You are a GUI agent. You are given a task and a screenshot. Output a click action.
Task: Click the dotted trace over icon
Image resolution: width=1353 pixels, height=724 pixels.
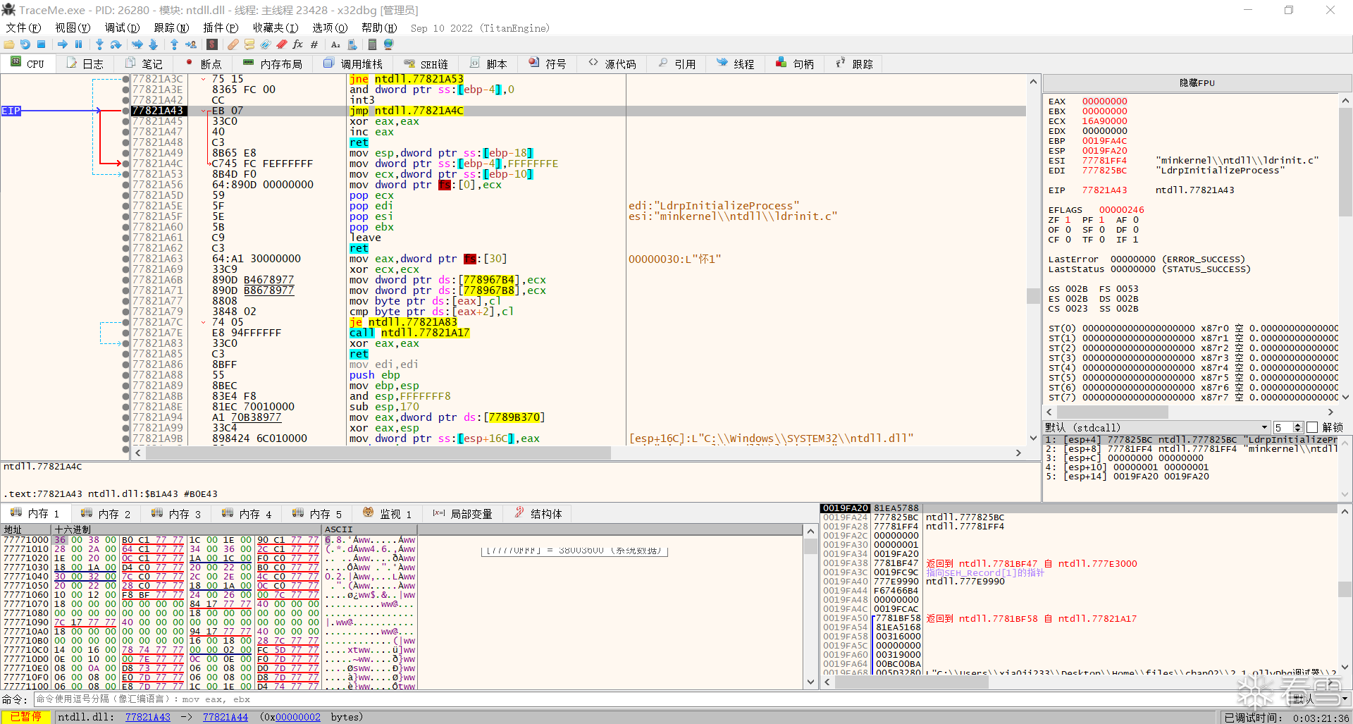pos(153,44)
